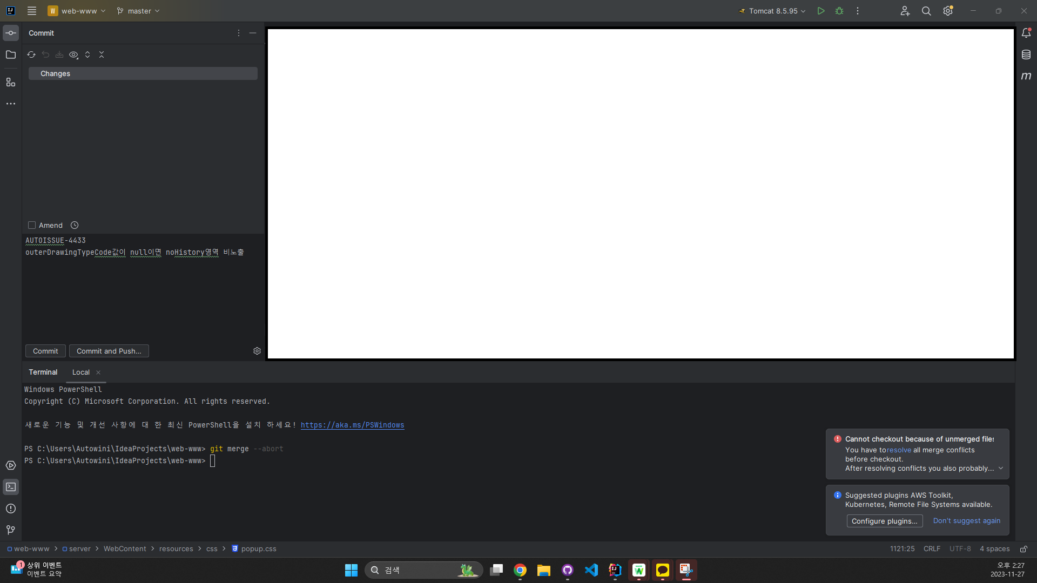
Task: Open the Git tool window icon
Action: coord(11,530)
